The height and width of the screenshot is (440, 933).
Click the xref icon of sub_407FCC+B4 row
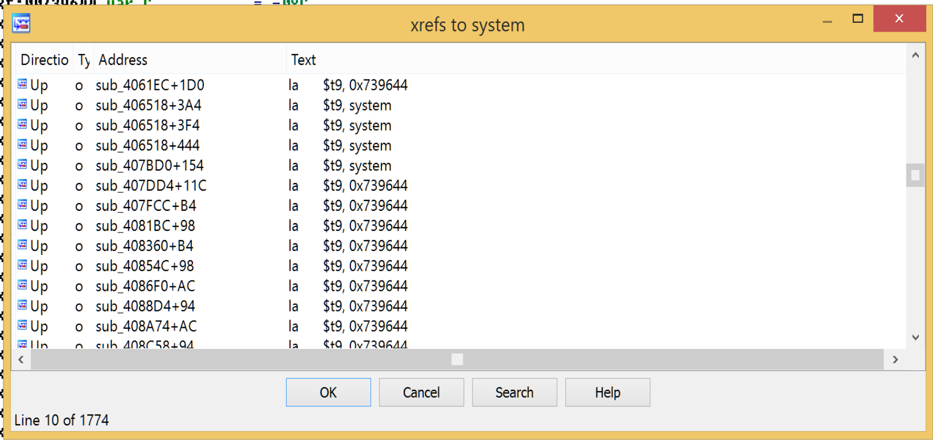pyautogui.click(x=22, y=205)
